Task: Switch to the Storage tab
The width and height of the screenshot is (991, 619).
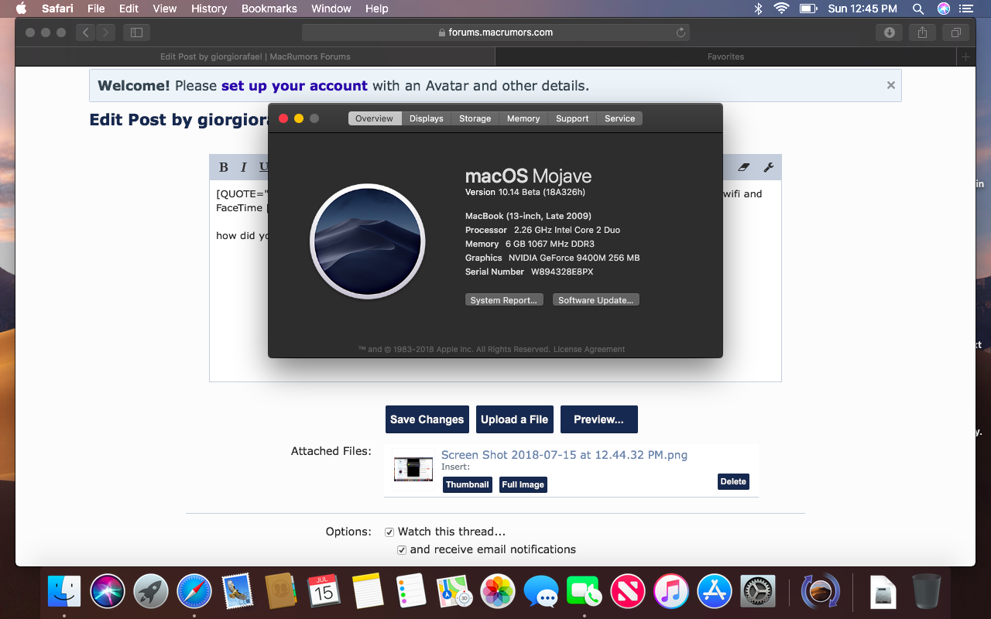Action: click(x=475, y=118)
